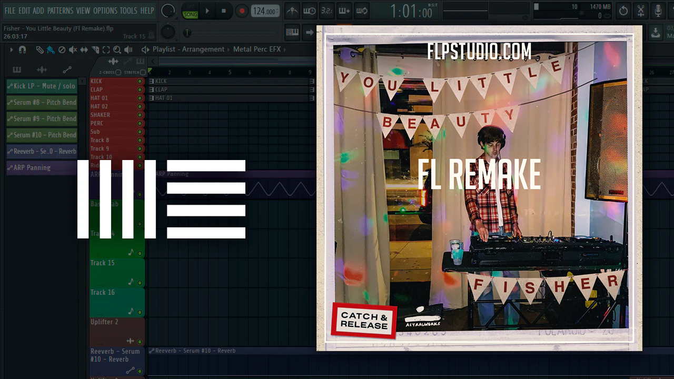Select the Slip editing tool
Screen dimensions: 674x379
tap(84, 49)
